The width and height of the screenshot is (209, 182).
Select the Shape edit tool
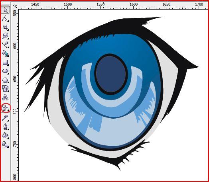(x=5, y=18)
